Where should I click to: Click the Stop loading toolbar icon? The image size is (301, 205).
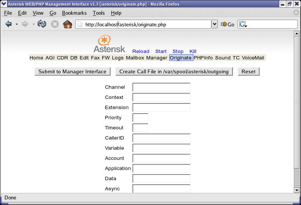click(x=55, y=24)
